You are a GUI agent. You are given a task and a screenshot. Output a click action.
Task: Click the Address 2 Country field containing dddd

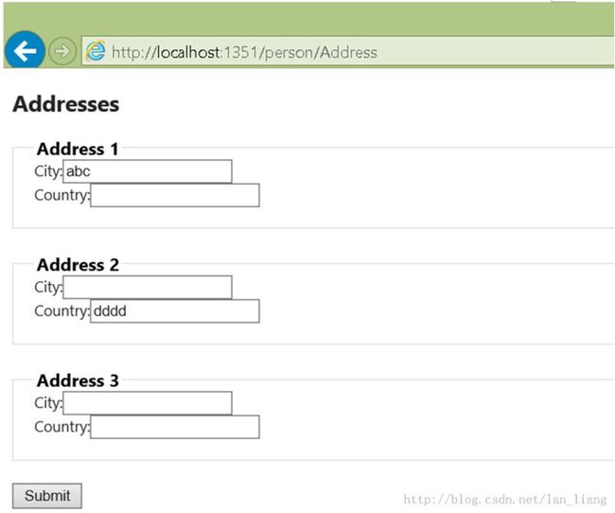(x=175, y=310)
